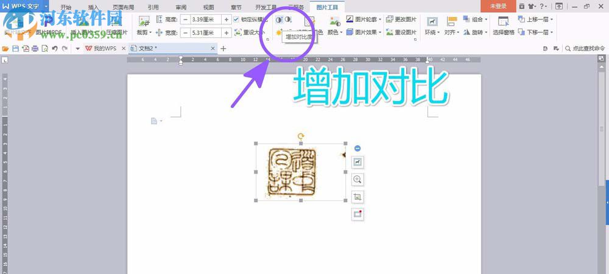
Task: Expand the 裁剪 crop dropdown arrow
Action: pos(150,33)
